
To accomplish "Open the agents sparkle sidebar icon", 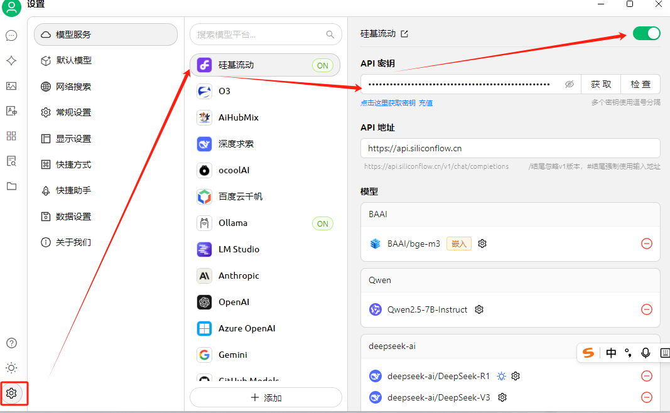I will click(11, 61).
